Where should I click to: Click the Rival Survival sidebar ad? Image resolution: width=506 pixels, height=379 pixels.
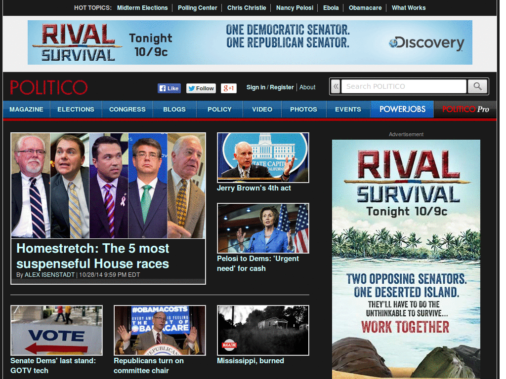tap(406, 259)
